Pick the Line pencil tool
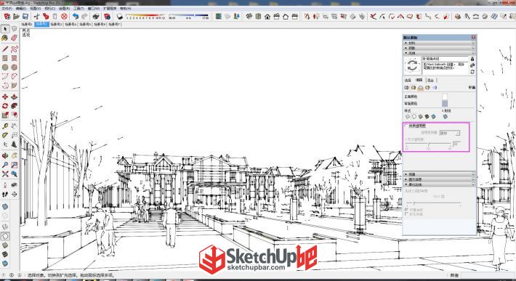Screen dimensions: 516x281 pos(5,49)
